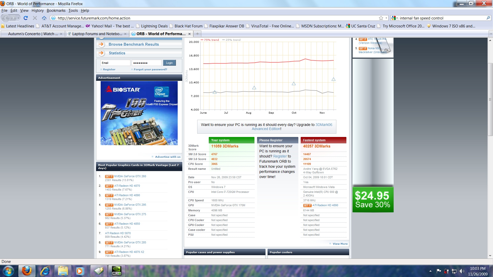493x277 pixels.
Task: Open the list all tabs dropdown
Action: (490, 34)
